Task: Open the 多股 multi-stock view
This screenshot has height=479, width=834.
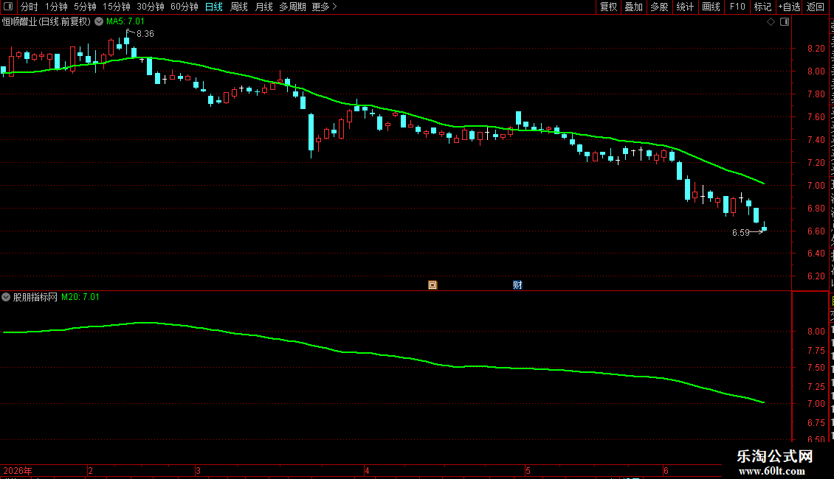Action: point(659,7)
